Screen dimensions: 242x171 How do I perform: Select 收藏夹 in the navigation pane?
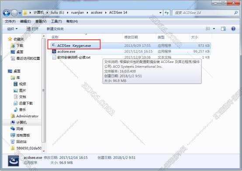(x=19, y=39)
